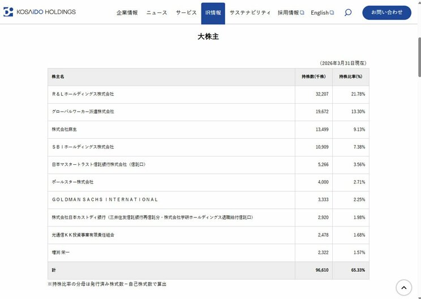421x299 pixels.
Task: Click share count 2,322
Action: click(323, 253)
